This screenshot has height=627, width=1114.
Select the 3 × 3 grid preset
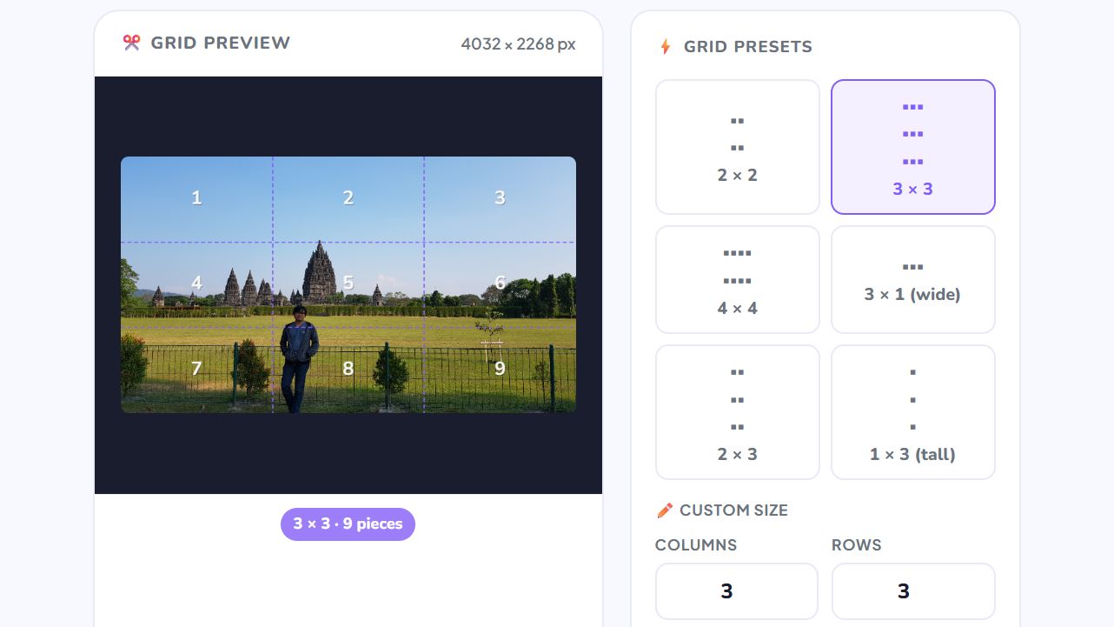(913, 147)
